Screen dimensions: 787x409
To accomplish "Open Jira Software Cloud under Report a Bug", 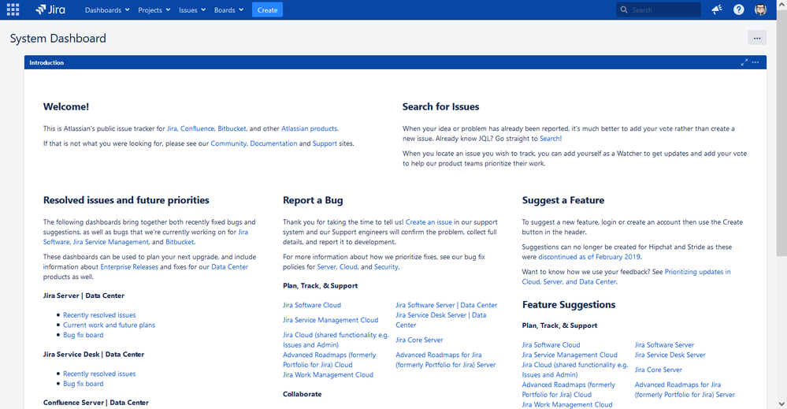I will [x=312, y=305].
